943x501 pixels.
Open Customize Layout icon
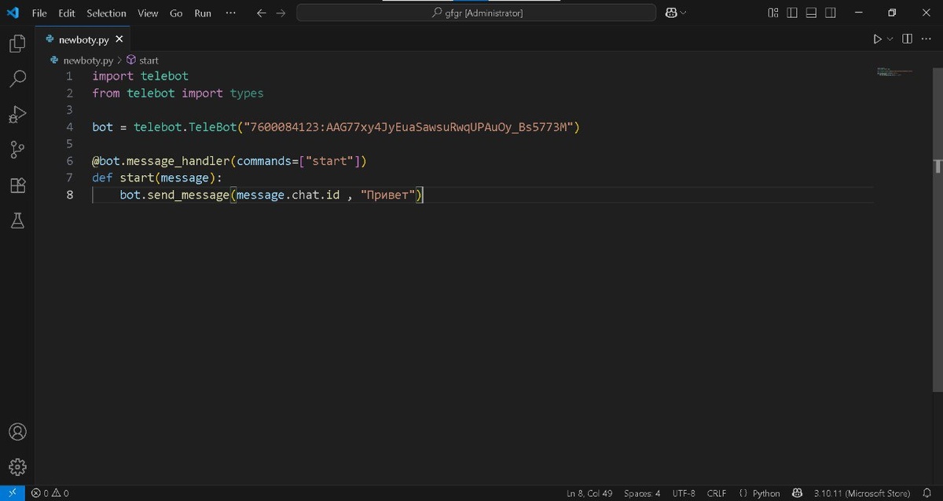pyautogui.click(x=773, y=13)
